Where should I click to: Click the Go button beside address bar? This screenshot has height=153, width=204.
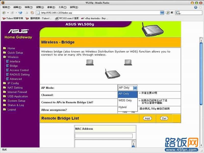coord(168,13)
